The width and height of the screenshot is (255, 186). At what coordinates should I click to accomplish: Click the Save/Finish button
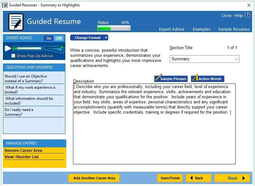tap(170, 178)
